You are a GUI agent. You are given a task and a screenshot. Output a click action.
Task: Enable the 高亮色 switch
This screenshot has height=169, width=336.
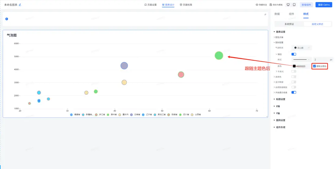(294, 77)
